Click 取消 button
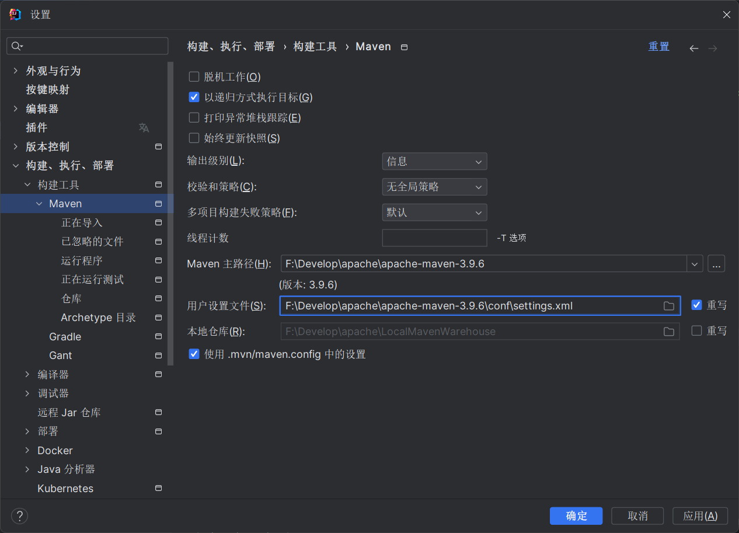The width and height of the screenshot is (739, 533). (x=637, y=516)
